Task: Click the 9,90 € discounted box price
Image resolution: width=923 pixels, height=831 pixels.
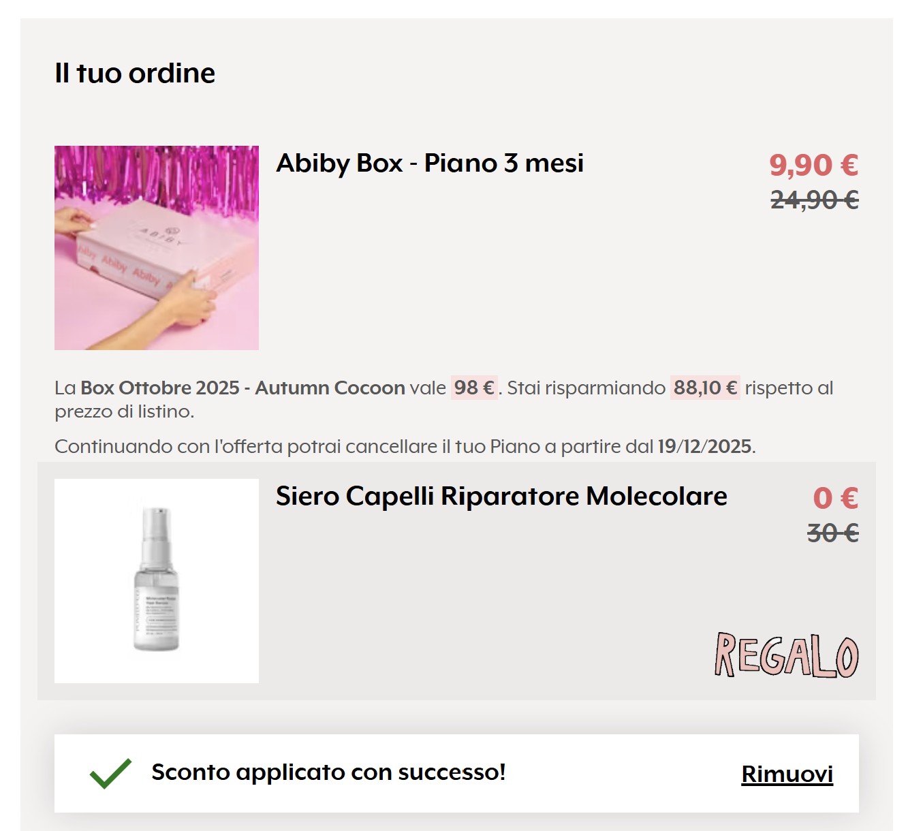Action: pyautogui.click(x=813, y=165)
